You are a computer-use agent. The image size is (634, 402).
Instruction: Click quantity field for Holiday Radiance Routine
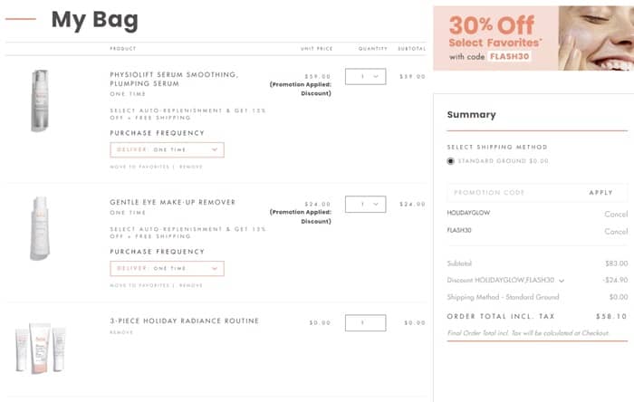366,322
